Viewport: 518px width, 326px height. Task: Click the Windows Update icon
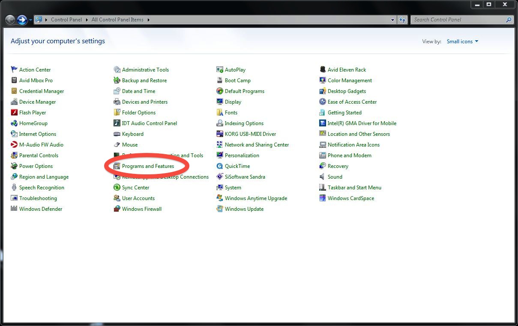220,209
